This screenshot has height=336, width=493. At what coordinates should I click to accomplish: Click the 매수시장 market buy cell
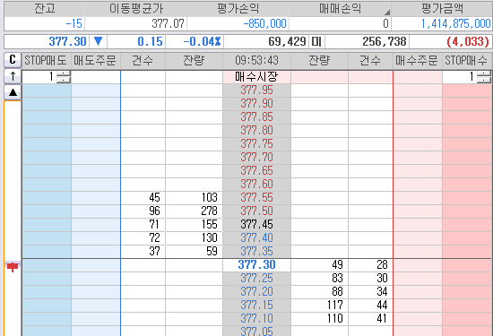pos(256,77)
